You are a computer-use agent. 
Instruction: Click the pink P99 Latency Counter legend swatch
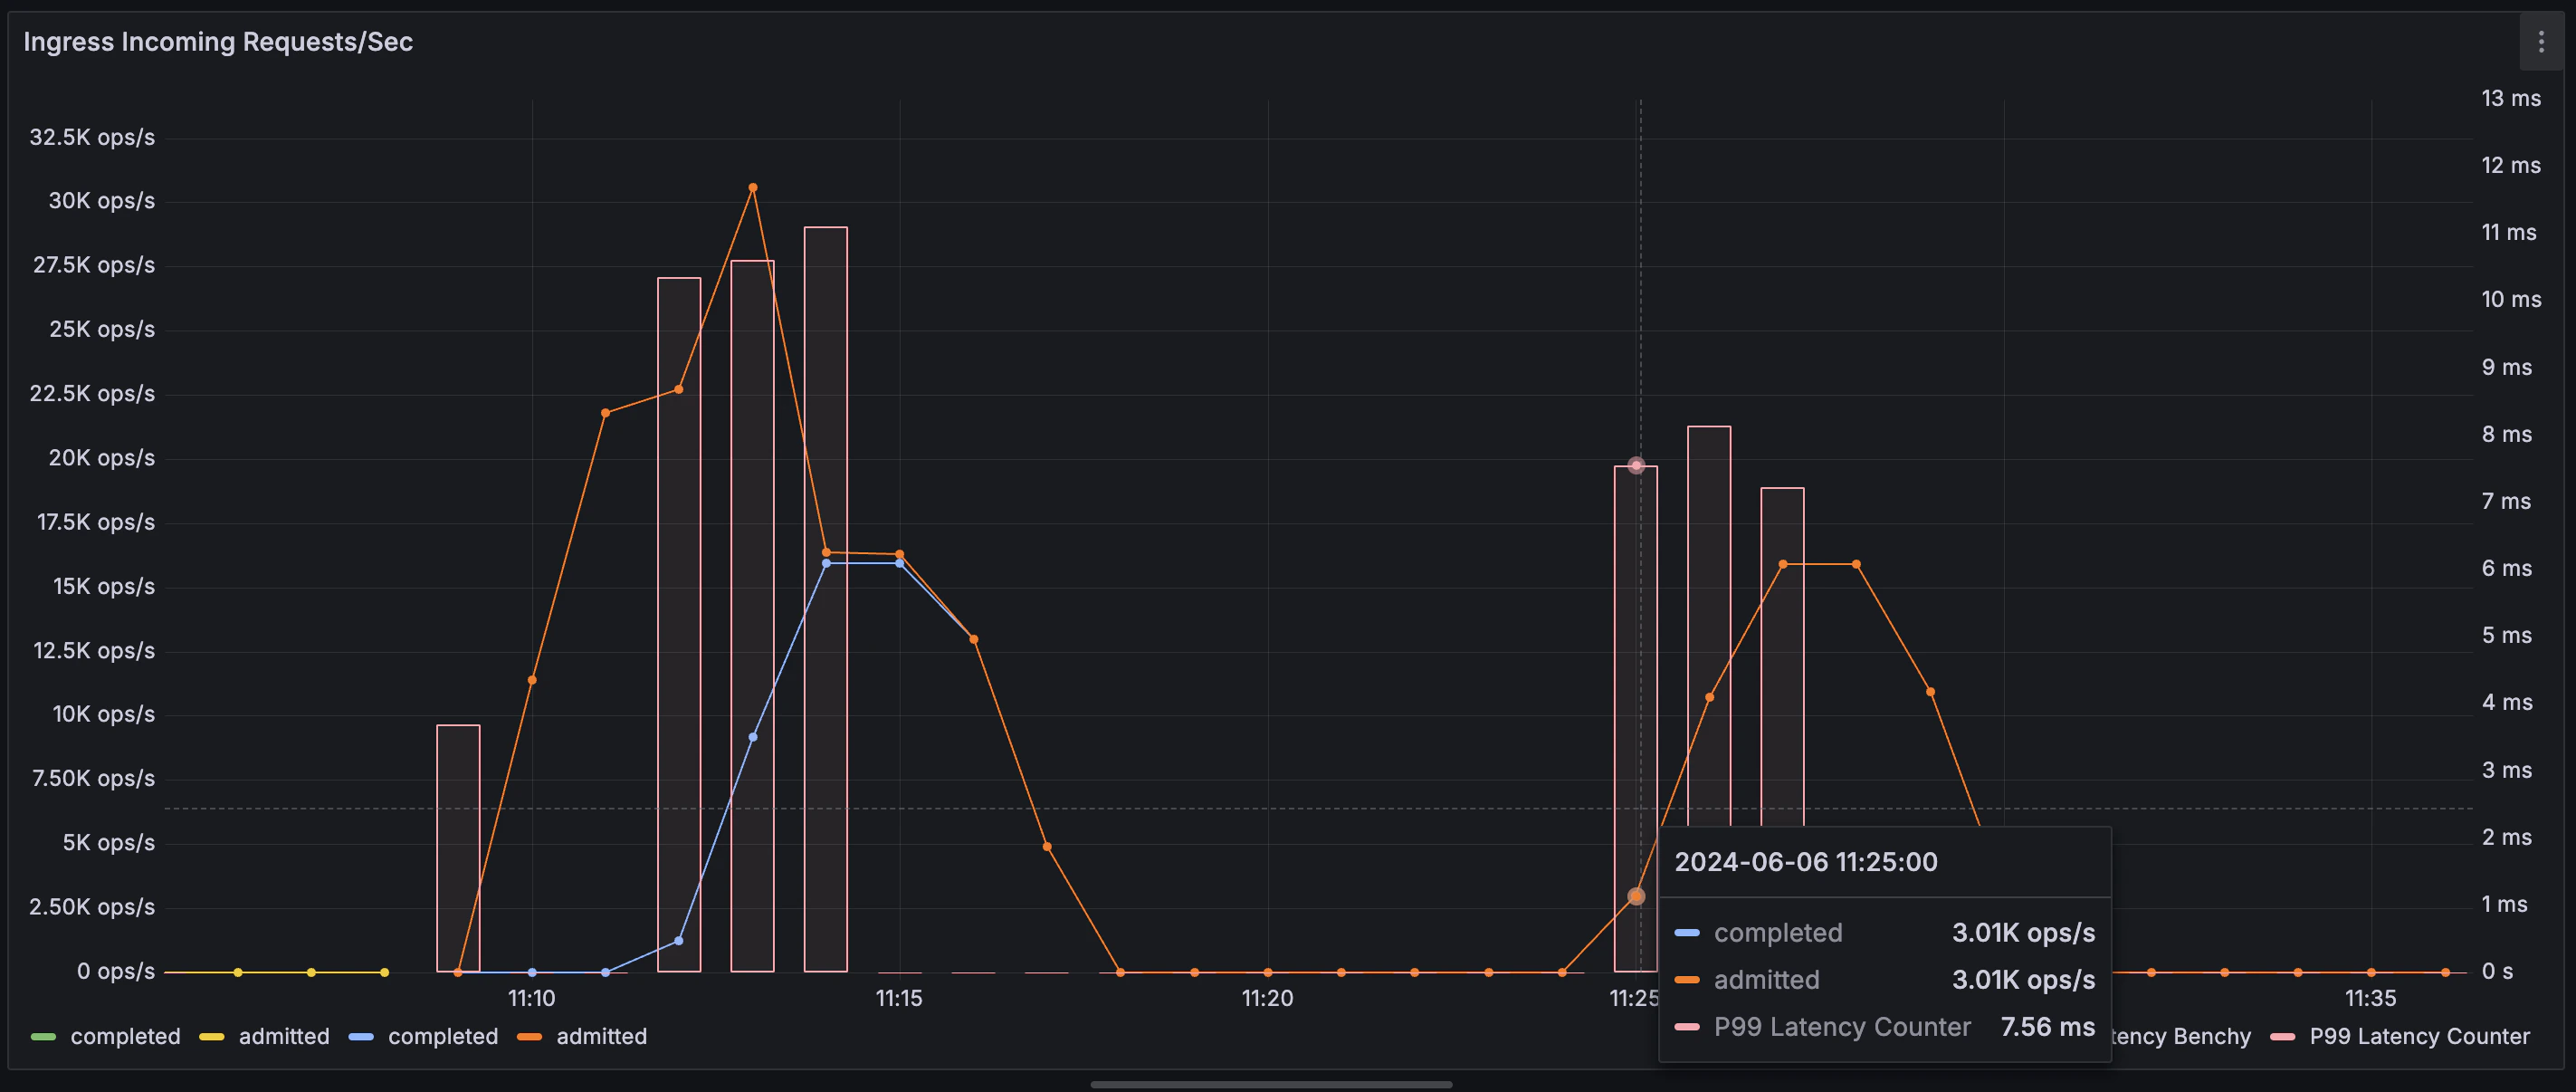[2283, 1036]
